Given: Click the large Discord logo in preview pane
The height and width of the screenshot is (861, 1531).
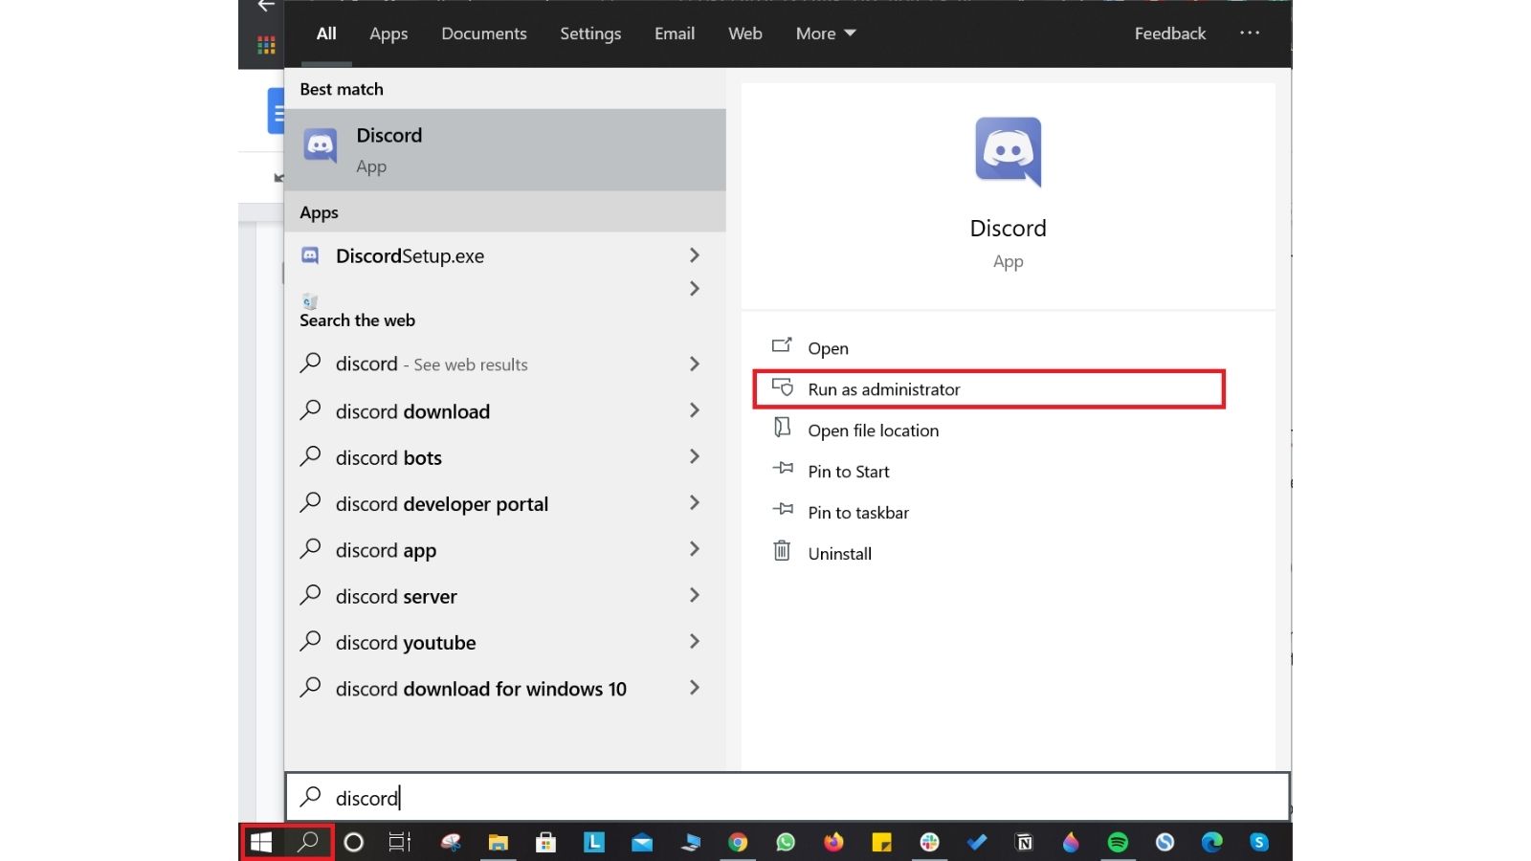Looking at the screenshot, I should (1008, 151).
